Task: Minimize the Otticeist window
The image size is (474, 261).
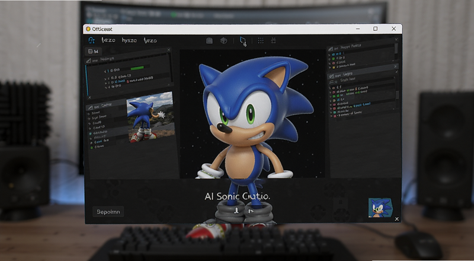Action: click(x=358, y=29)
